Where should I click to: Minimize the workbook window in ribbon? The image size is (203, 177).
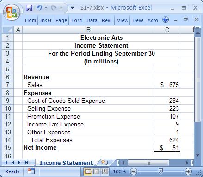pos(175,20)
